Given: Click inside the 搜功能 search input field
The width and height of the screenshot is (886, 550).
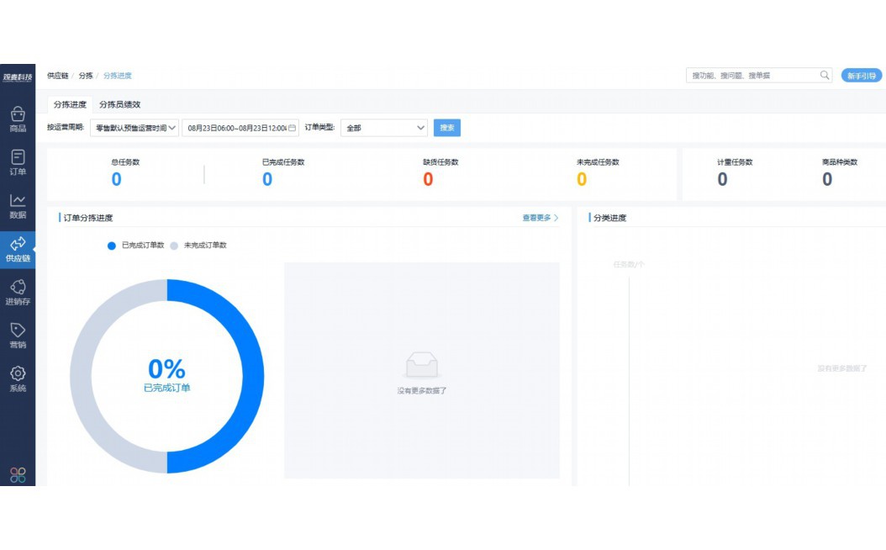Looking at the screenshot, I should pos(748,75).
